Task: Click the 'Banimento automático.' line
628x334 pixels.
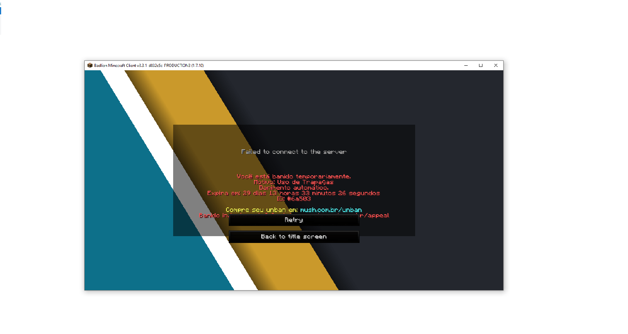Action: pos(294,187)
